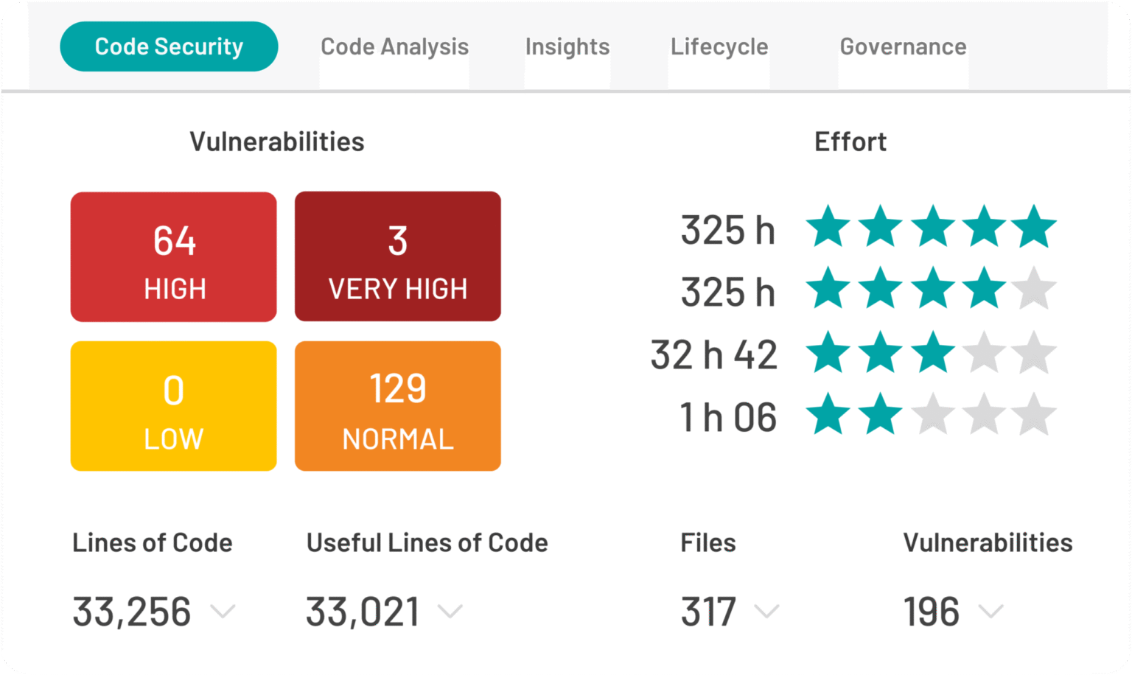Select the LOW vulnerabilities card showing 0
1132x675 pixels.
point(173,405)
